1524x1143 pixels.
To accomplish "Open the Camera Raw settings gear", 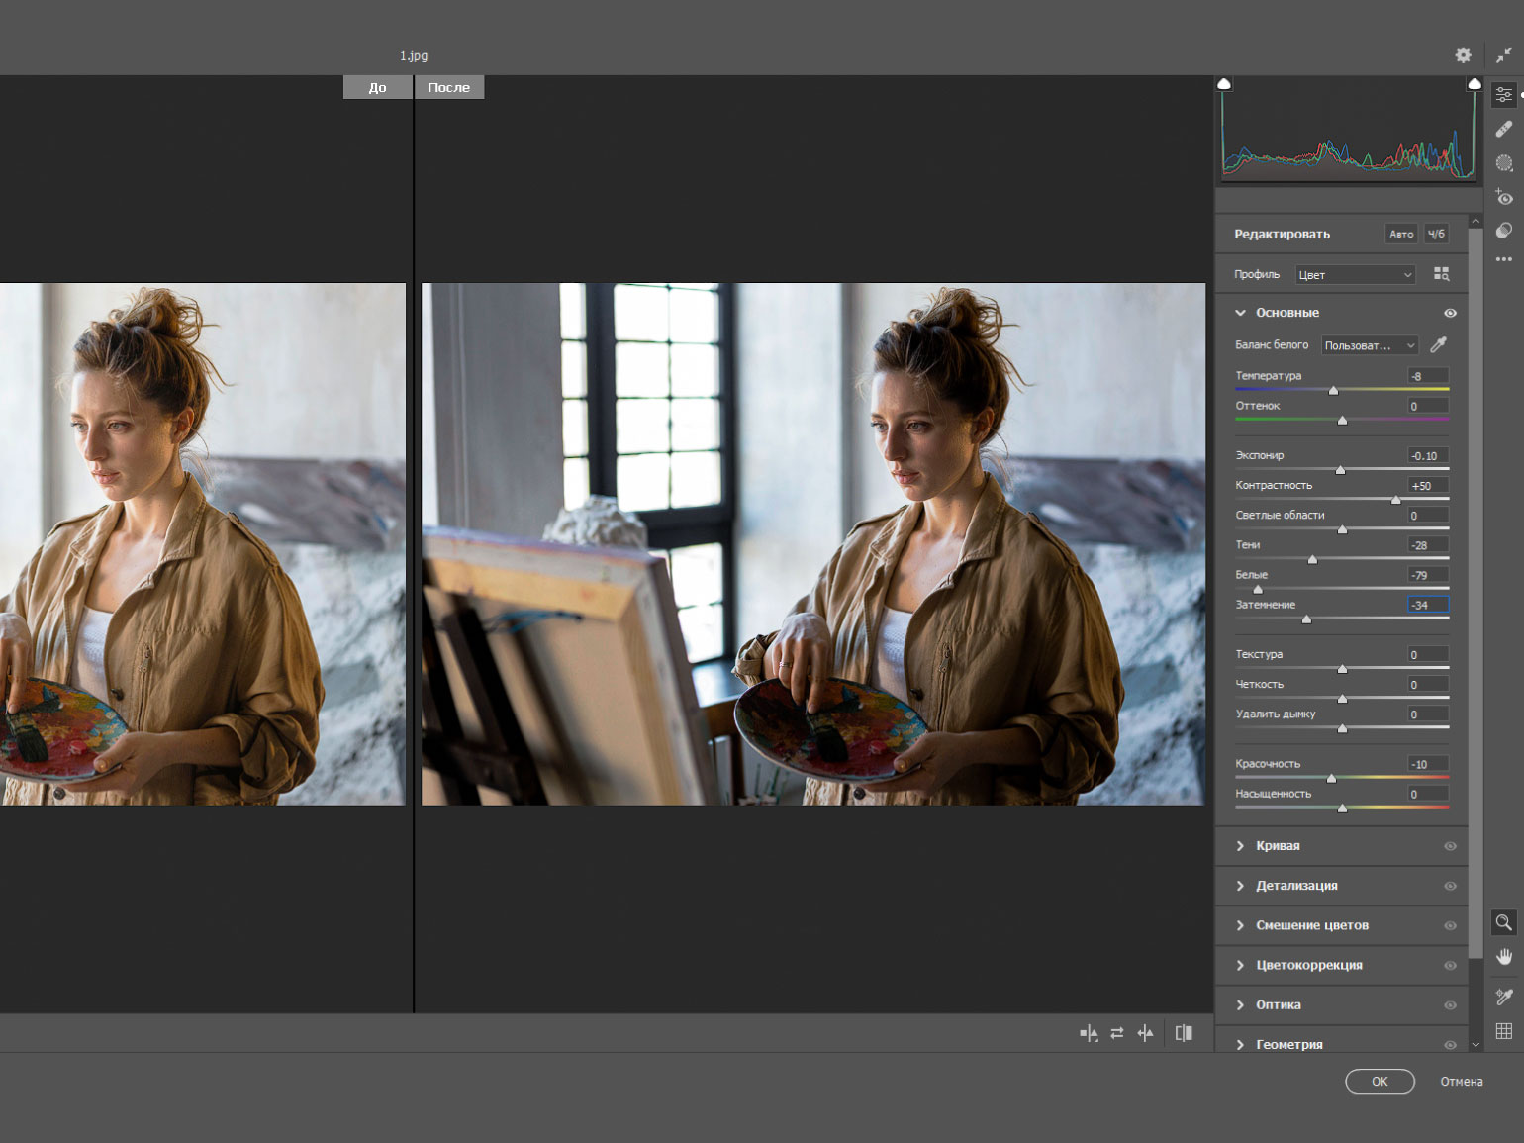I will (1463, 55).
